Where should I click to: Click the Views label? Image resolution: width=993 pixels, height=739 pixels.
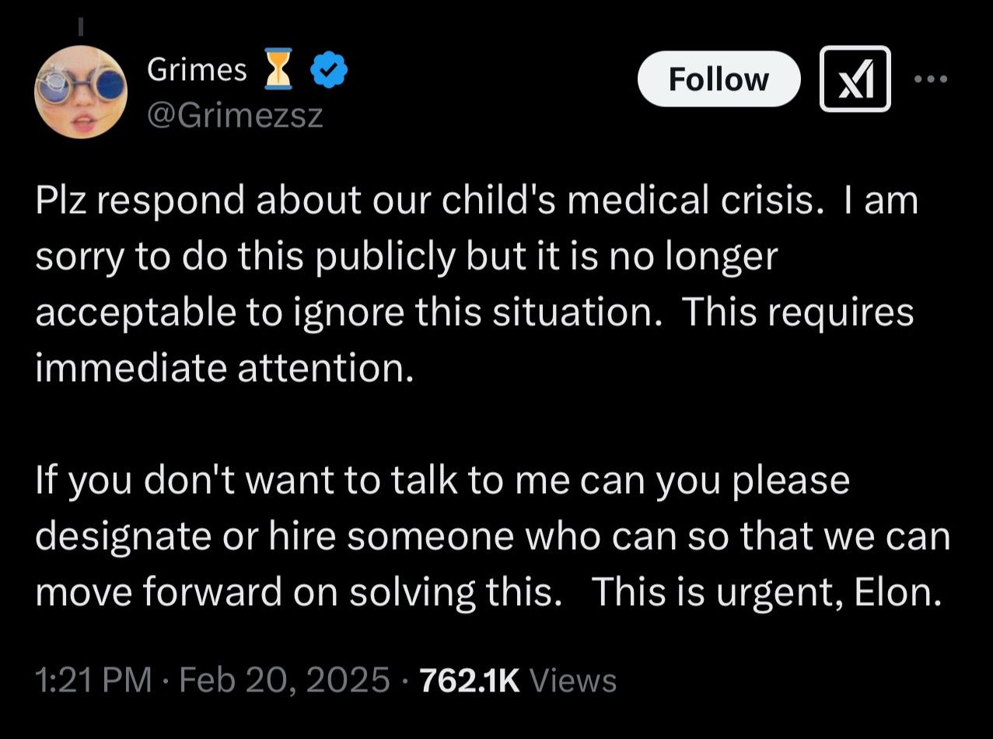pyautogui.click(x=572, y=681)
